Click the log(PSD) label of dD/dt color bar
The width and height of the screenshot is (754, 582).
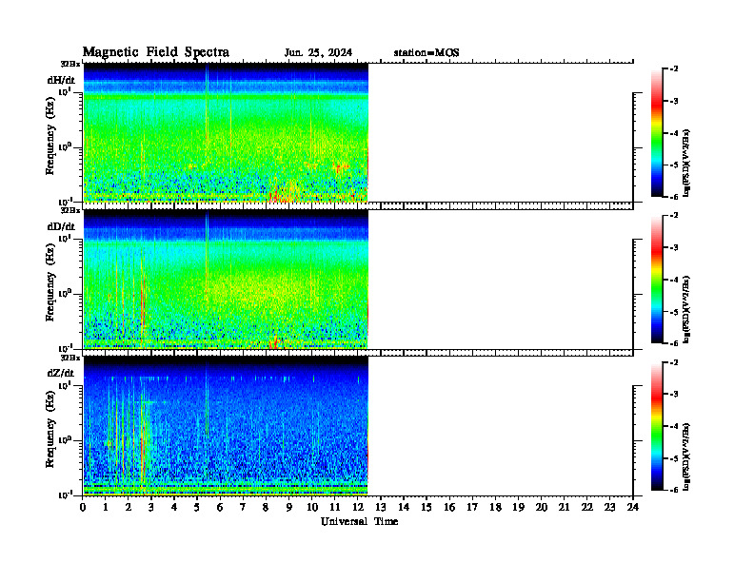click(x=686, y=310)
